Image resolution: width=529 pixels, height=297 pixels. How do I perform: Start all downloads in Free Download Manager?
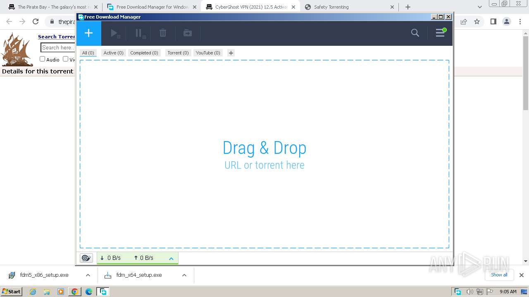115,33
